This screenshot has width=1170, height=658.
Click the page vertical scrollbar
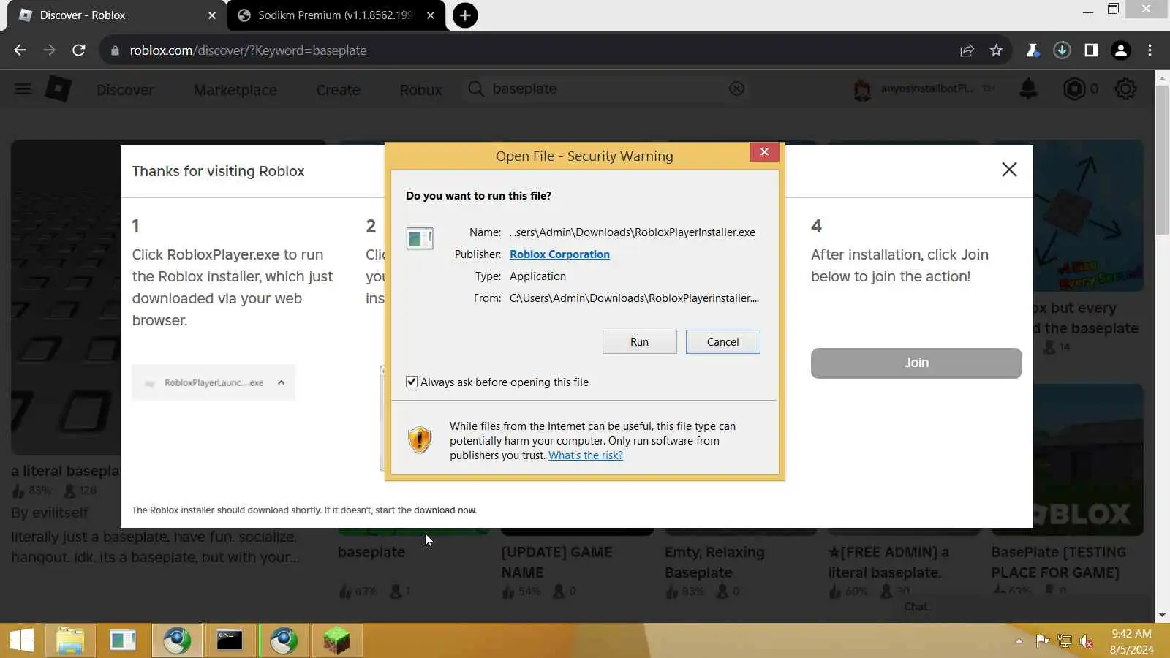[1162, 161]
